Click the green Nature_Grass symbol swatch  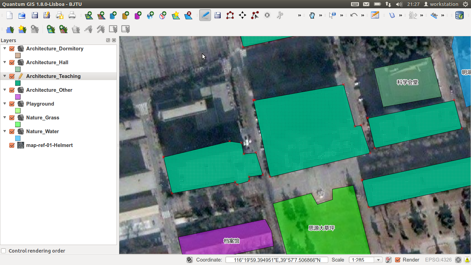click(x=18, y=125)
